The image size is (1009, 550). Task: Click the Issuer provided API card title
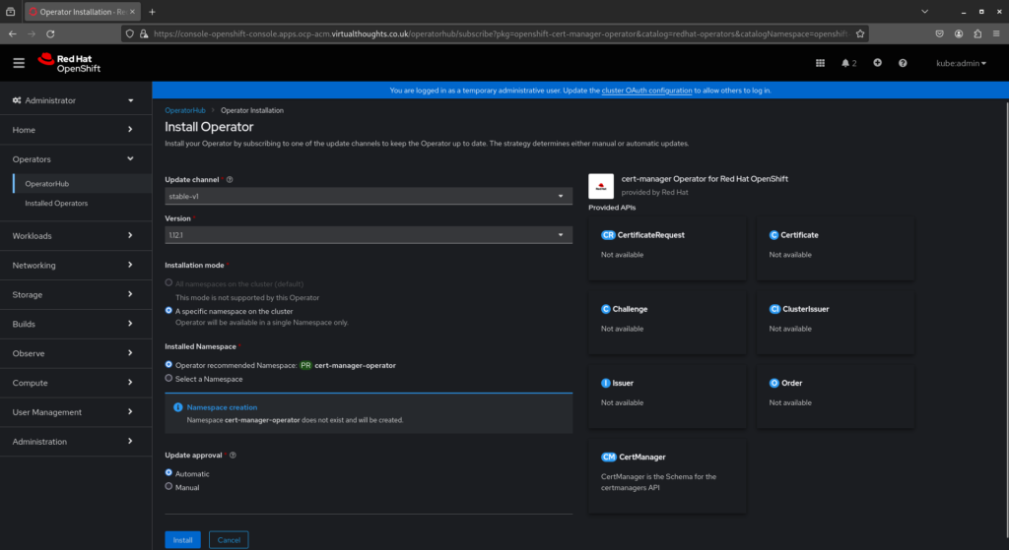click(x=623, y=383)
